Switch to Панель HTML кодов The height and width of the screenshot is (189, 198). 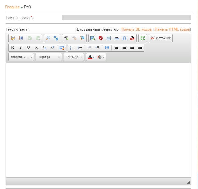click(x=172, y=29)
